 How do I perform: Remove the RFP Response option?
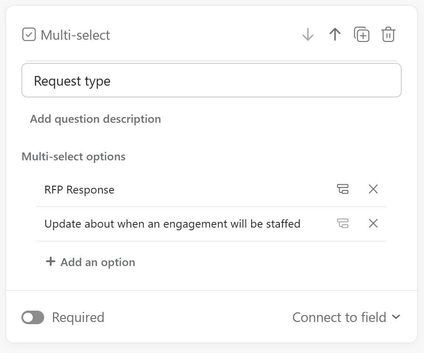click(x=373, y=189)
